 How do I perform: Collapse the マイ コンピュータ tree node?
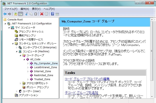coord(9,28)
